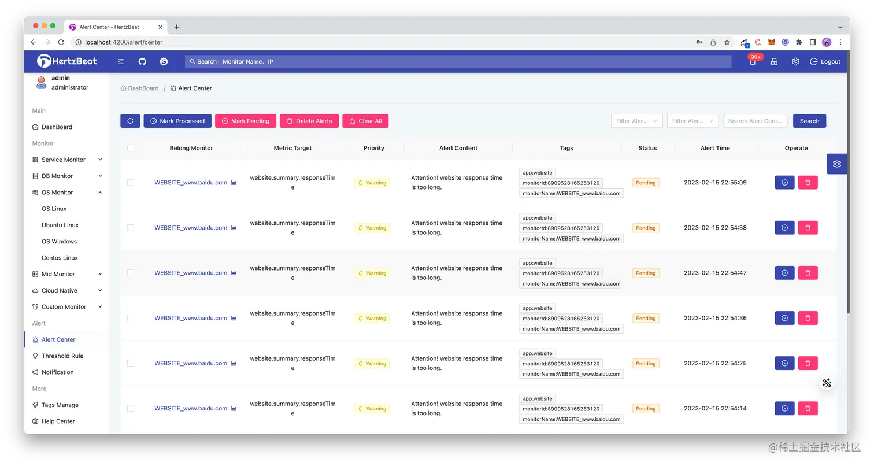Check the select-all checkbox in table header
The width and height of the screenshot is (874, 466).
click(x=131, y=148)
